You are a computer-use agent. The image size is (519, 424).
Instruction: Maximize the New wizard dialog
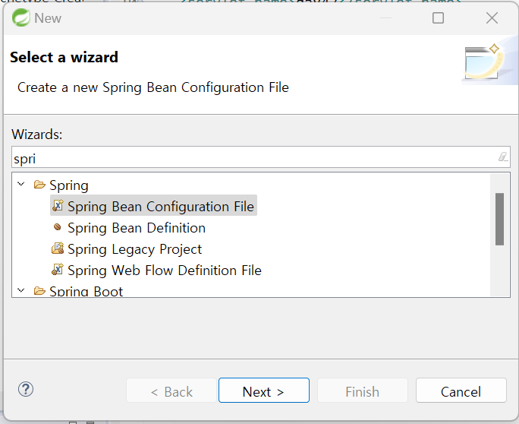438,18
